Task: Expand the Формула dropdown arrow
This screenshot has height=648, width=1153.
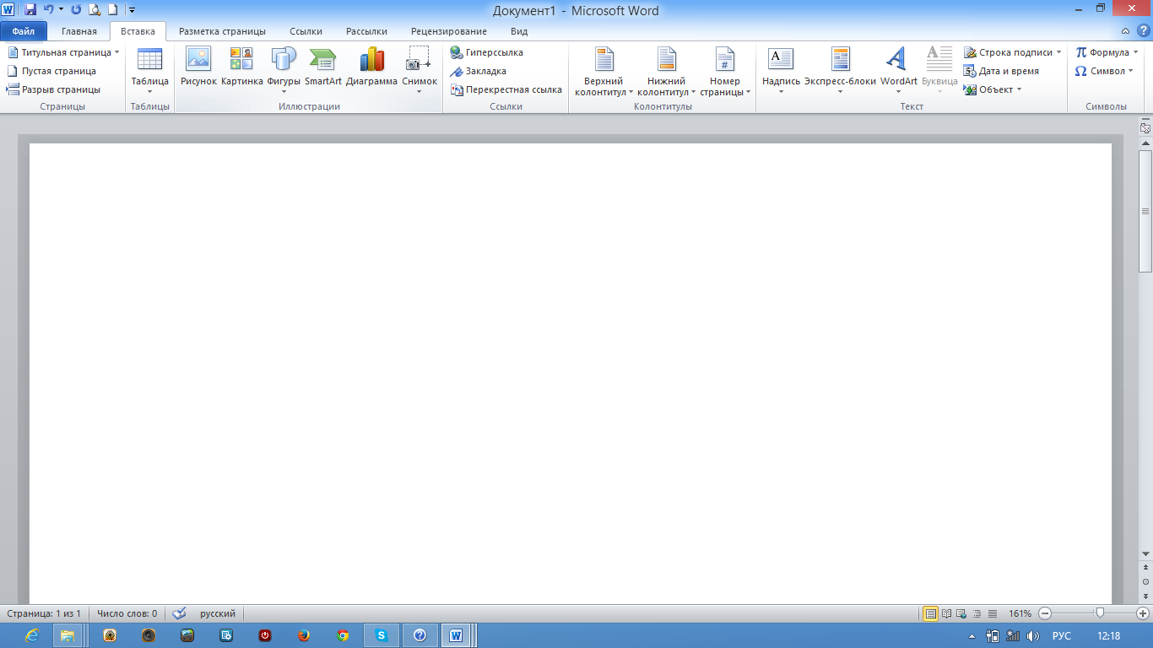Action: (x=1137, y=52)
